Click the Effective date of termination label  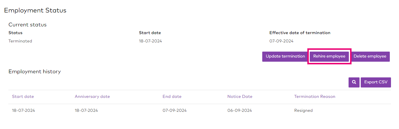pos(300,33)
